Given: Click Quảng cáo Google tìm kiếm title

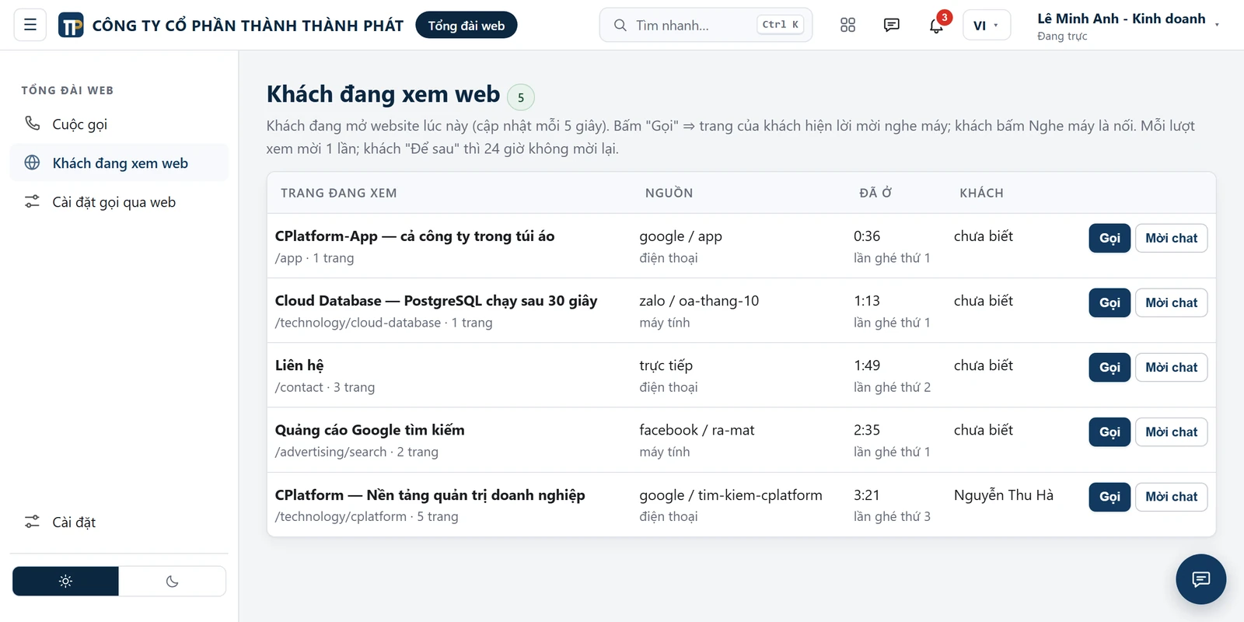Looking at the screenshot, I should 369,430.
